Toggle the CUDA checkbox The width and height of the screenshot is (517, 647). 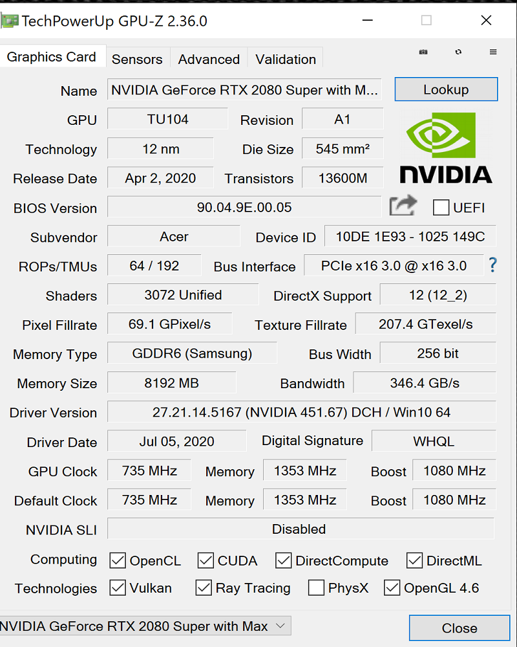[206, 560]
